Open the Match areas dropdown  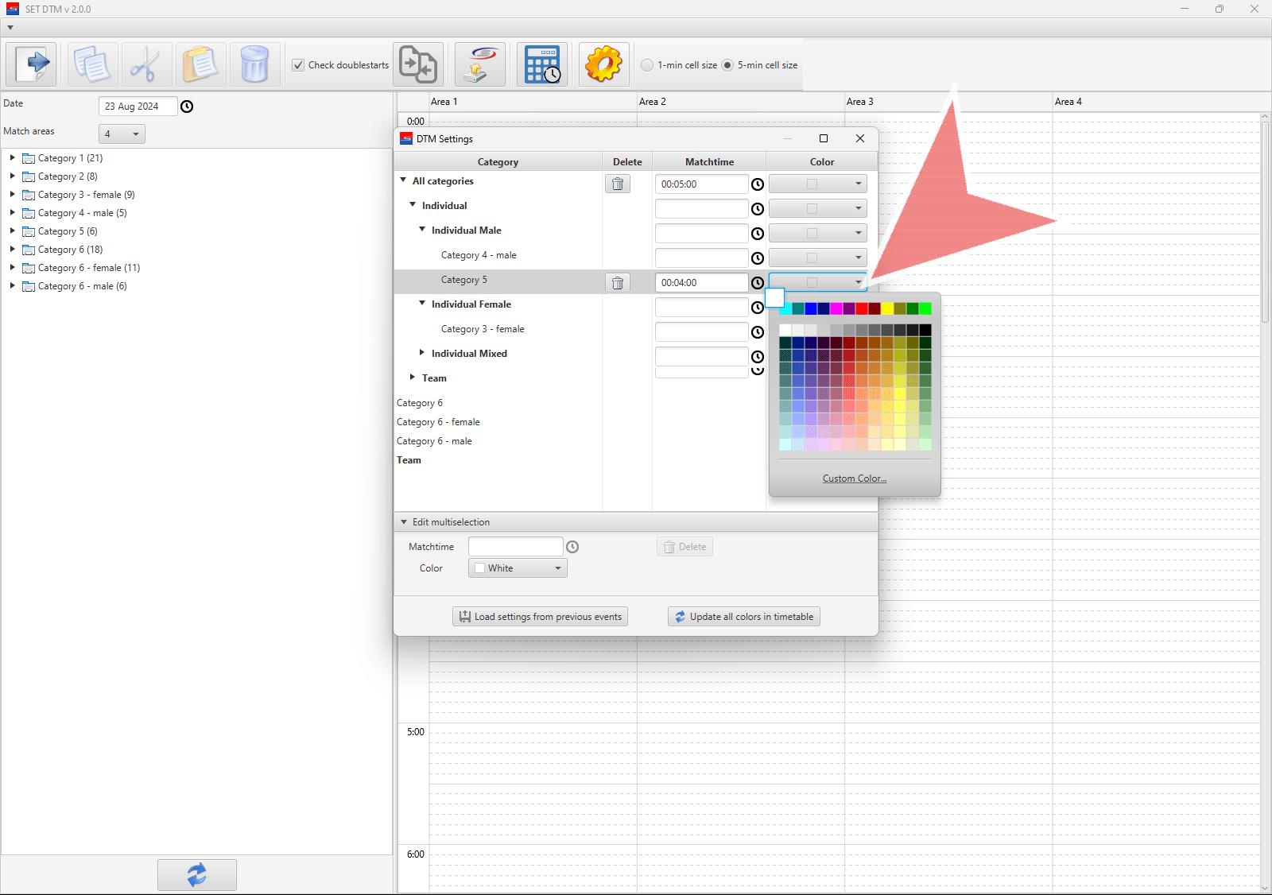click(x=122, y=134)
